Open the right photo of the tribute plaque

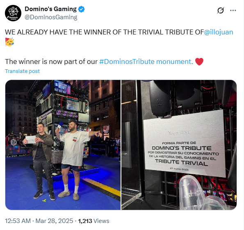coord(179,145)
